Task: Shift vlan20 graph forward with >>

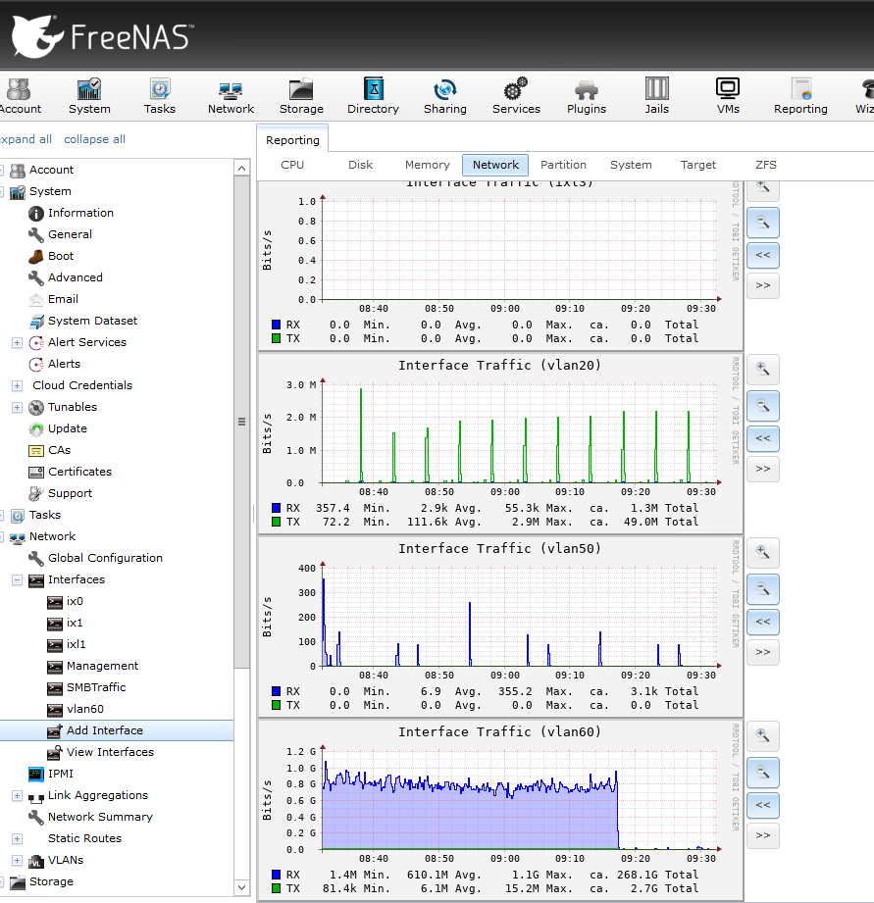Action: tap(763, 469)
